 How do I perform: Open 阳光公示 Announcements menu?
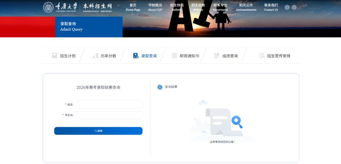point(246,7)
